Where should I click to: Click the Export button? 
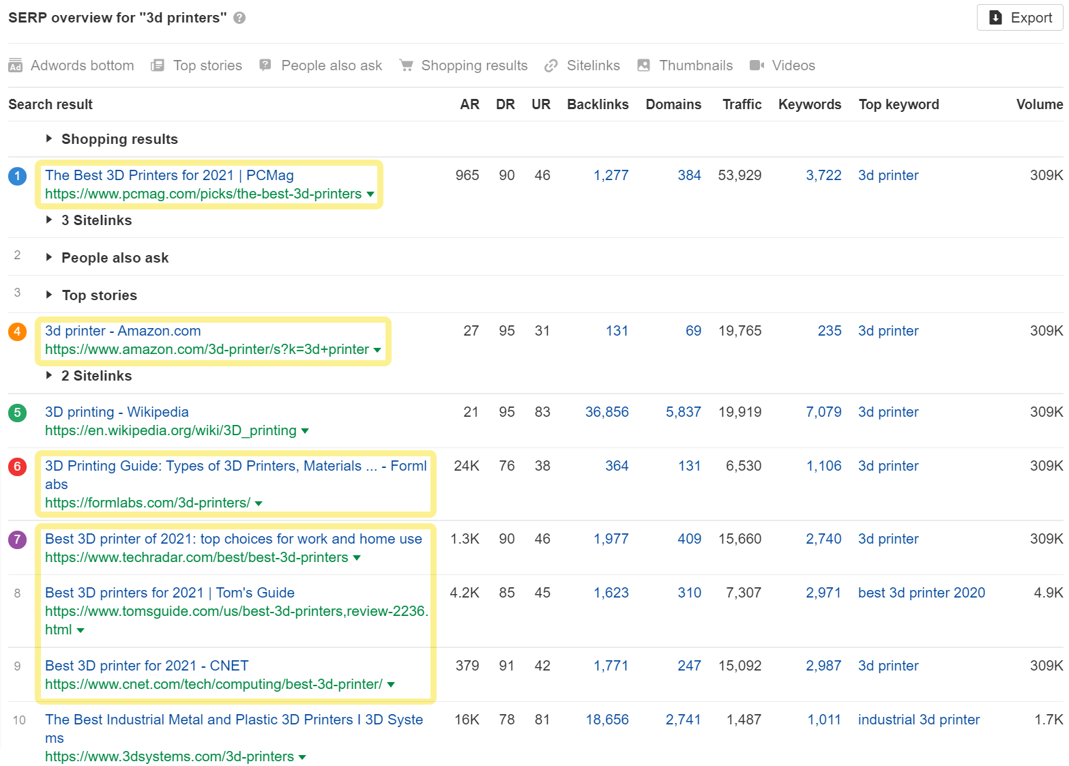[1019, 17]
